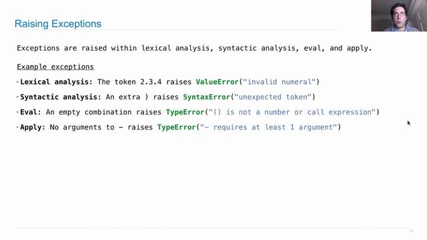Click the underlined "Example exceptions" heading
This screenshot has height=240, width=427.
[x=55, y=67]
